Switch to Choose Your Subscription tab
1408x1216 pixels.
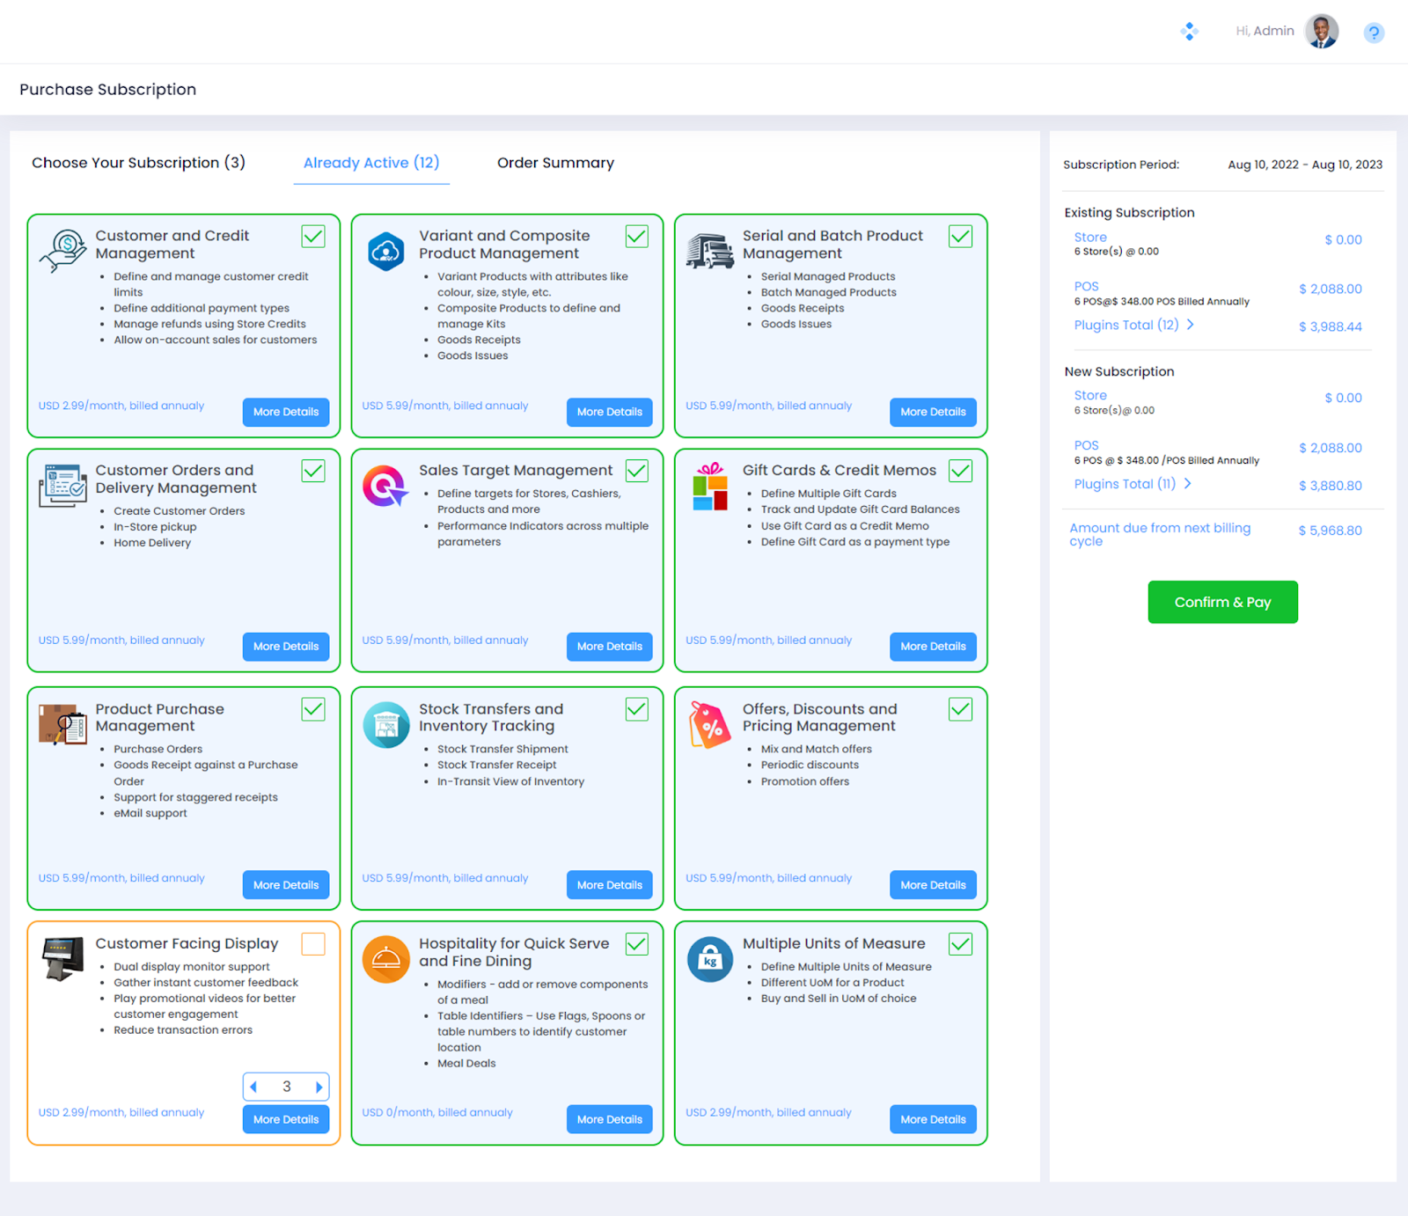tap(138, 163)
